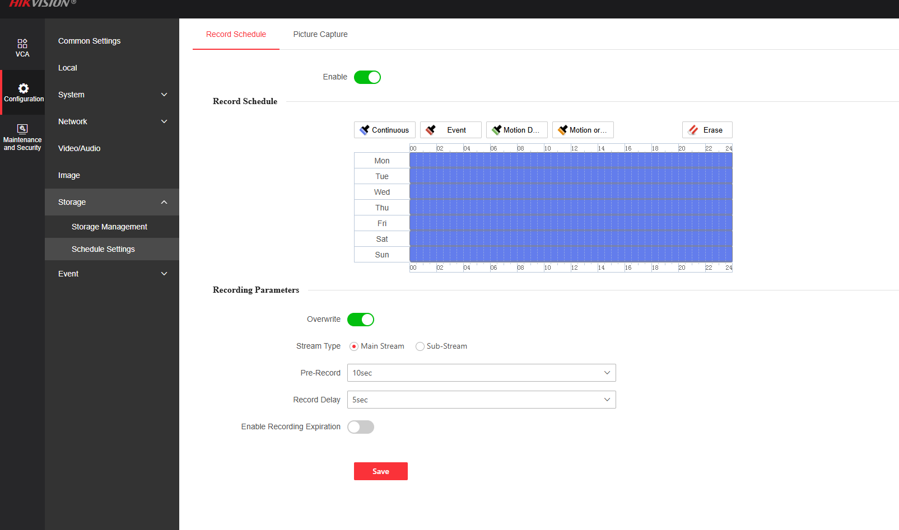Open Storage Management in the sidebar

click(x=109, y=227)
